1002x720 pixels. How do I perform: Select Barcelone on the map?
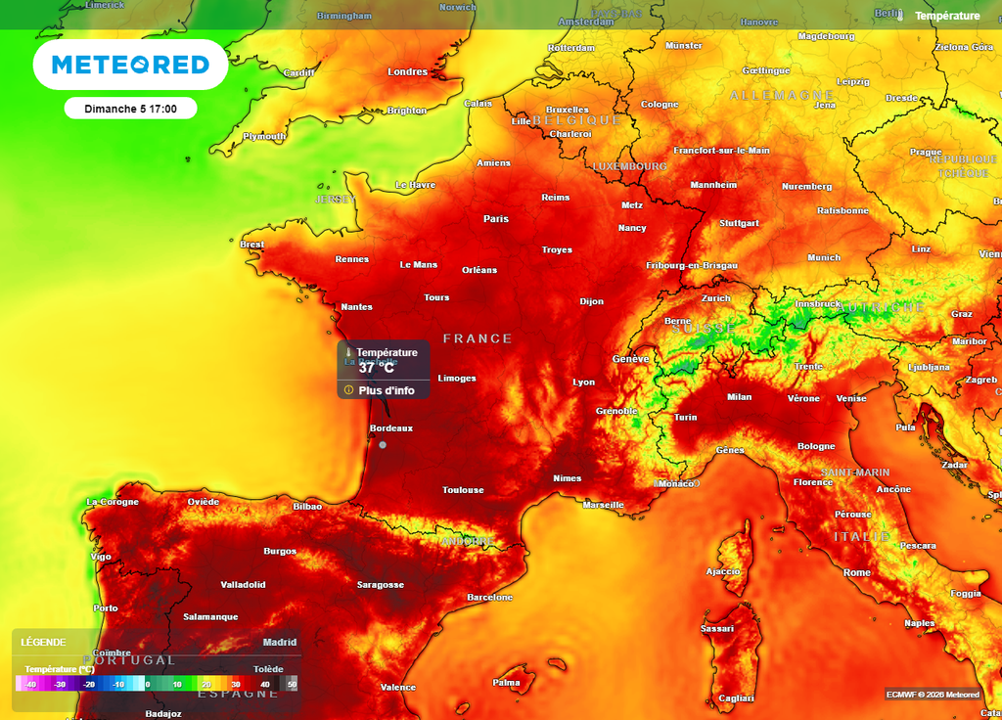coord(489,598)
